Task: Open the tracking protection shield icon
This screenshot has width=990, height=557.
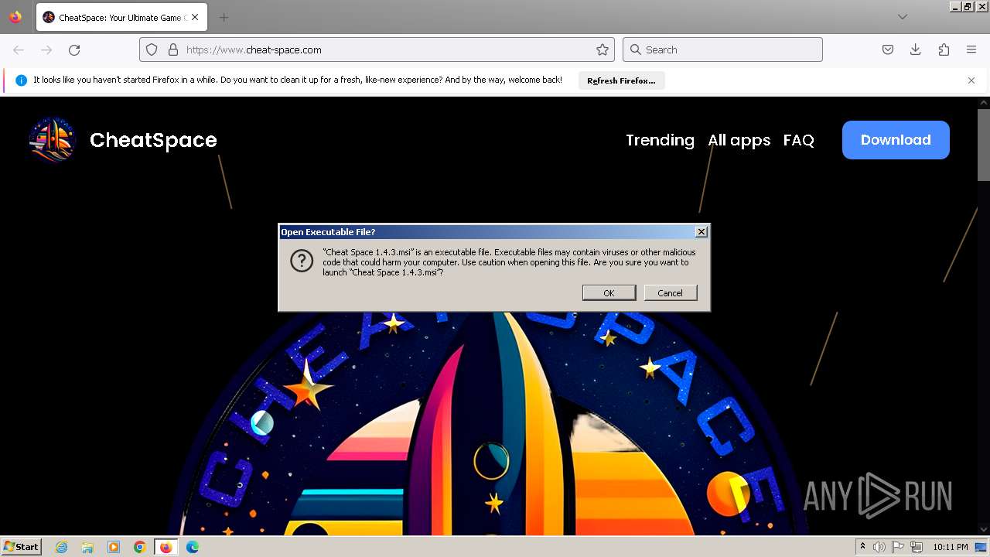Action: pyautogui.click(x=152, y=50)
